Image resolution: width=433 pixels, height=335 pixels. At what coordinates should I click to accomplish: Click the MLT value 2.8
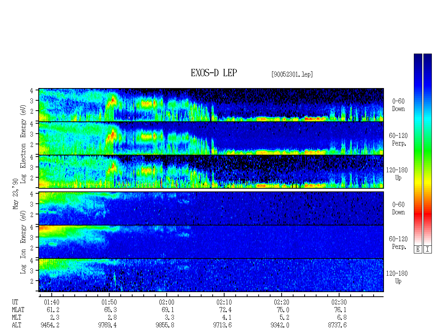pos(112,318)
